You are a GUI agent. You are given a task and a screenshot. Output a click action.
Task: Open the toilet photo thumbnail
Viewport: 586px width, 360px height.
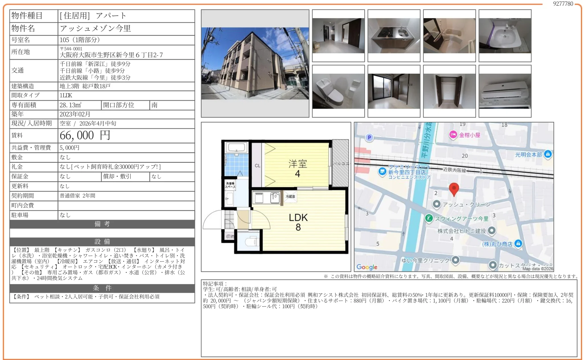point(338,91)
